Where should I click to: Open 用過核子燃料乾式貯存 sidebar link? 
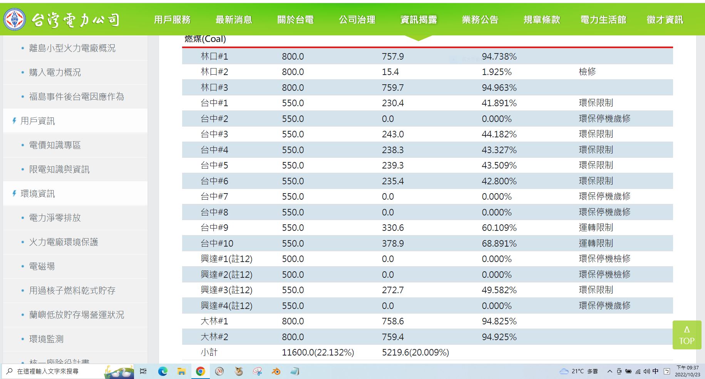72,291
